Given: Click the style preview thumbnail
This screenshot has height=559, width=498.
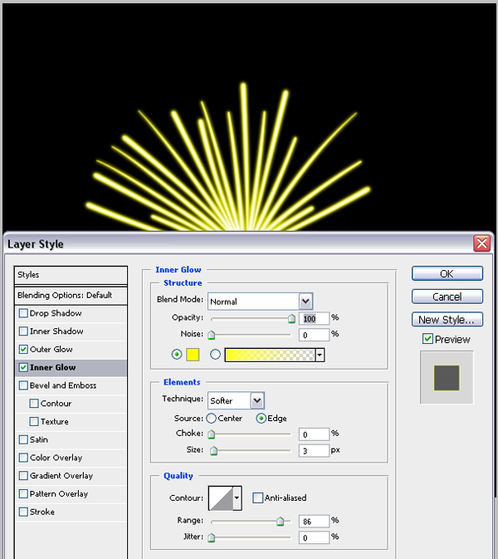Looking at the screenshot, I should tap(447, 378).
